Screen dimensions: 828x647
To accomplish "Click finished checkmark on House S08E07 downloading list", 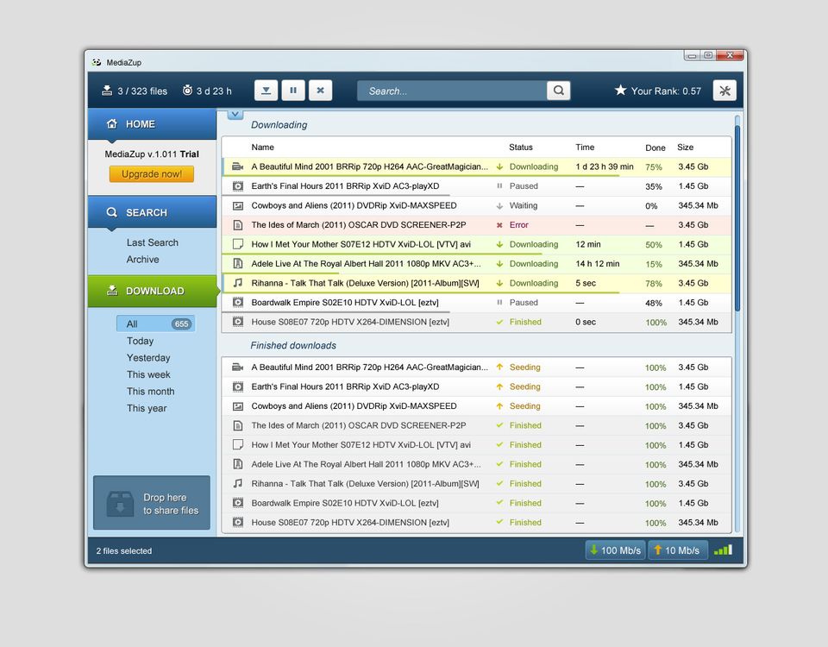I will pyautogui.click(x=499, y=322).
